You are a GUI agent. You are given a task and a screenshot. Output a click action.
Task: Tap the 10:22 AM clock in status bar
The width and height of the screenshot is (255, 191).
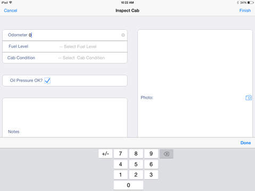click(x=127, y=3)
